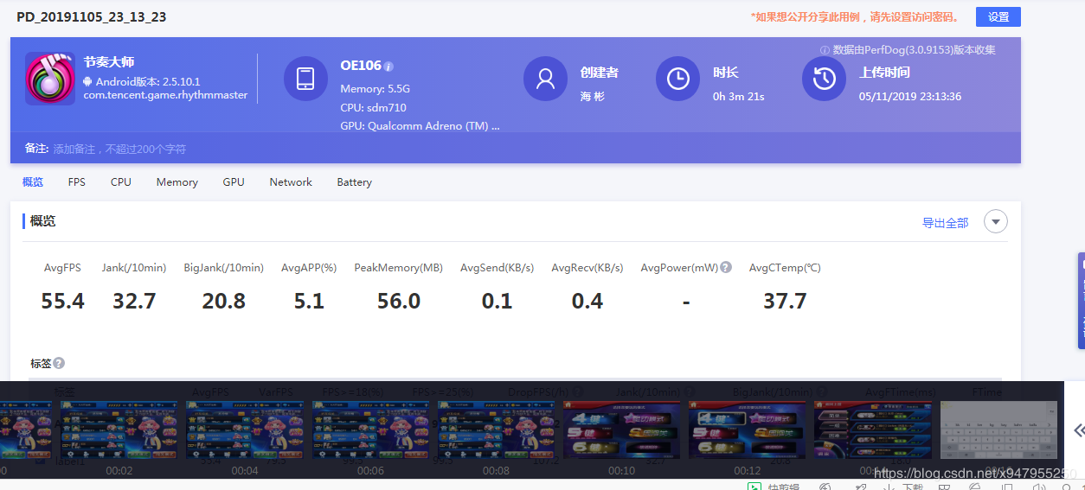Click the report title PD_20191105_23_13_23
The image size is (1085, 490).
[x=92, y=16]
